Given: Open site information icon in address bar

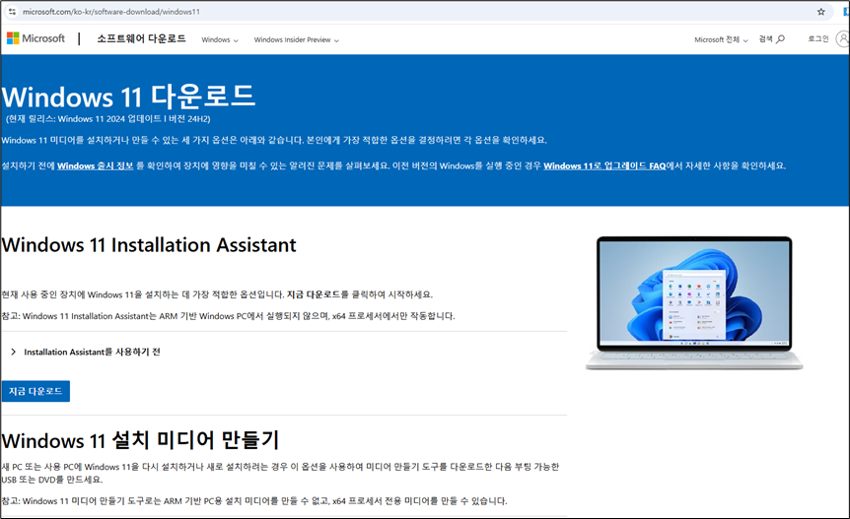Looking at the screenshot, I should [x=12, y=12].
